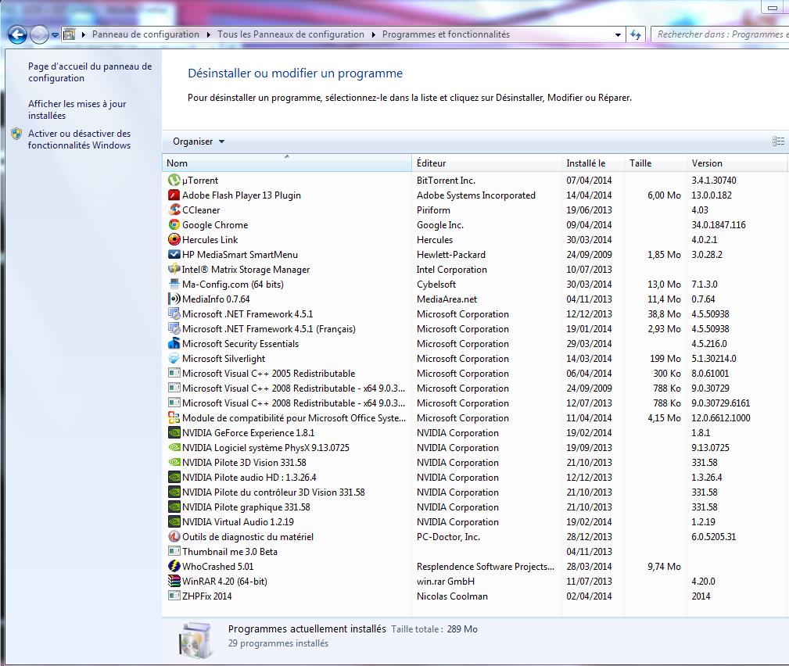Click the Nicolas Coolman publisher cell
789x666 pixels.
point(452,596)
